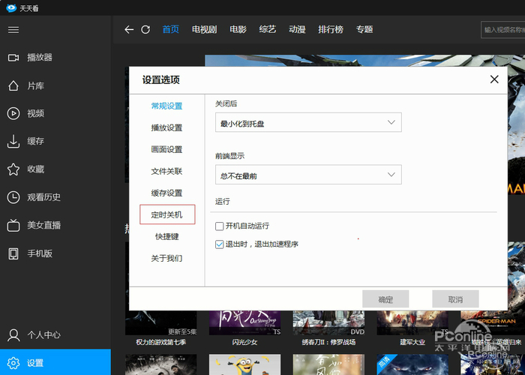Image resolution: width=525 pixels, height=375 pixels.
Task: Open the Minions poster thumbnail
Action: click(x=244, y=364)
